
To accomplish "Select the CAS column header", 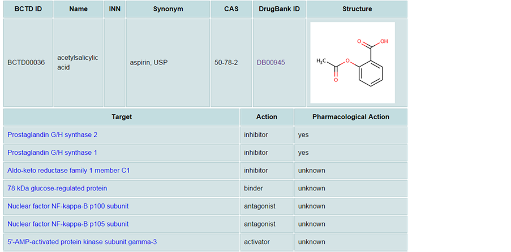I will [x=231, y=9].
